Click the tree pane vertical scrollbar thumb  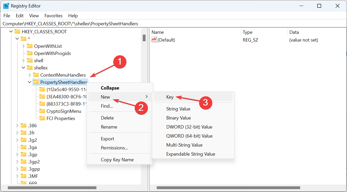coord(144,38)
